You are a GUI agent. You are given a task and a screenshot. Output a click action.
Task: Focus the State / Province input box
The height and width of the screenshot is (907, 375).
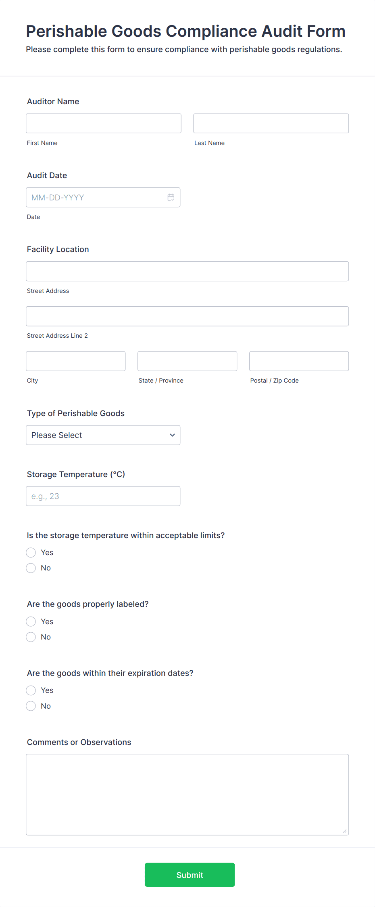(187, 361)
